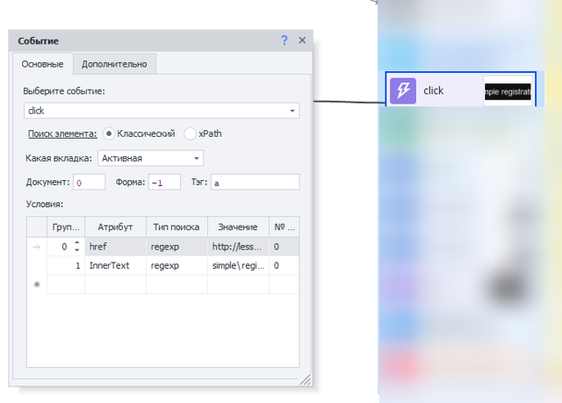Screen dimensions: 562x403
Task: Select the xPath radio button
Action: click(191, 133)
